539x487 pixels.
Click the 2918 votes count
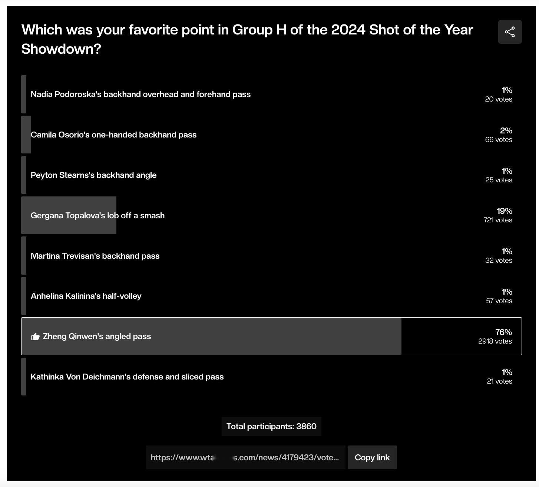pos(495,341)
